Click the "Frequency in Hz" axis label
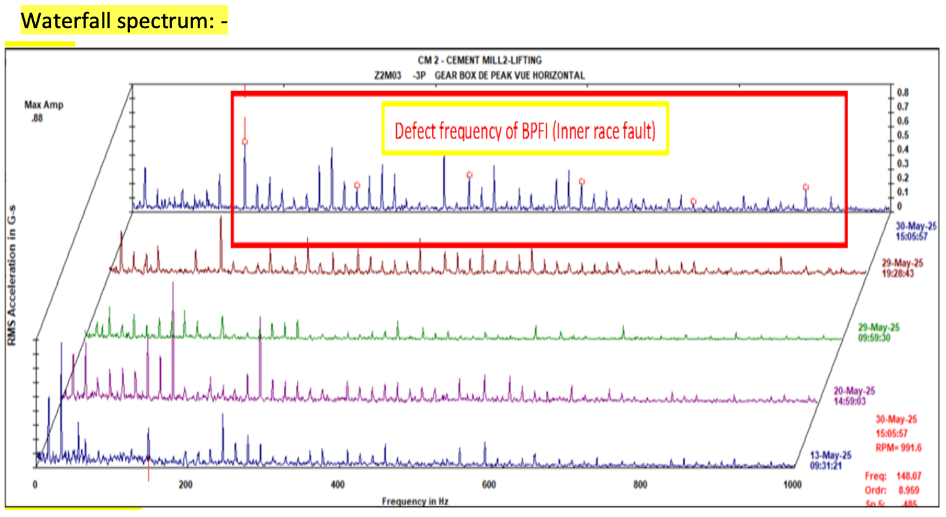This screenshot has height=517, width=946. [415, 501]
